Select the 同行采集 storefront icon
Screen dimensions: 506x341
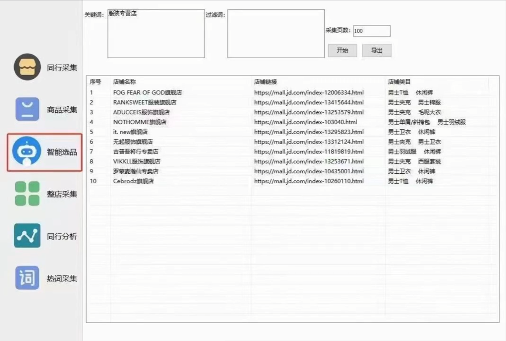[27, 67]
